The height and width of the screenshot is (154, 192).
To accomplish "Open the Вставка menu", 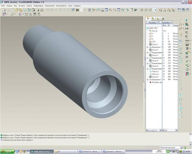I will (x=22, y=6).
